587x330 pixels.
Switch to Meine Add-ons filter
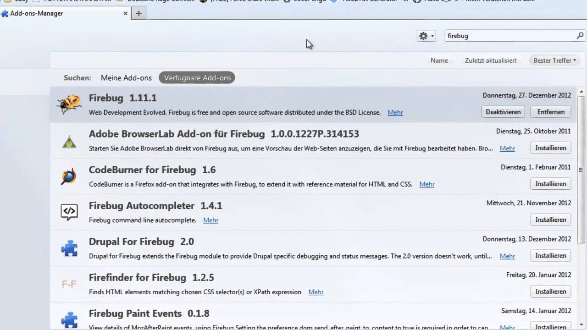tap(126, 78)
